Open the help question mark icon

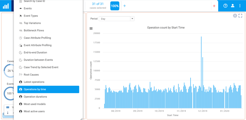click(225, 6)
